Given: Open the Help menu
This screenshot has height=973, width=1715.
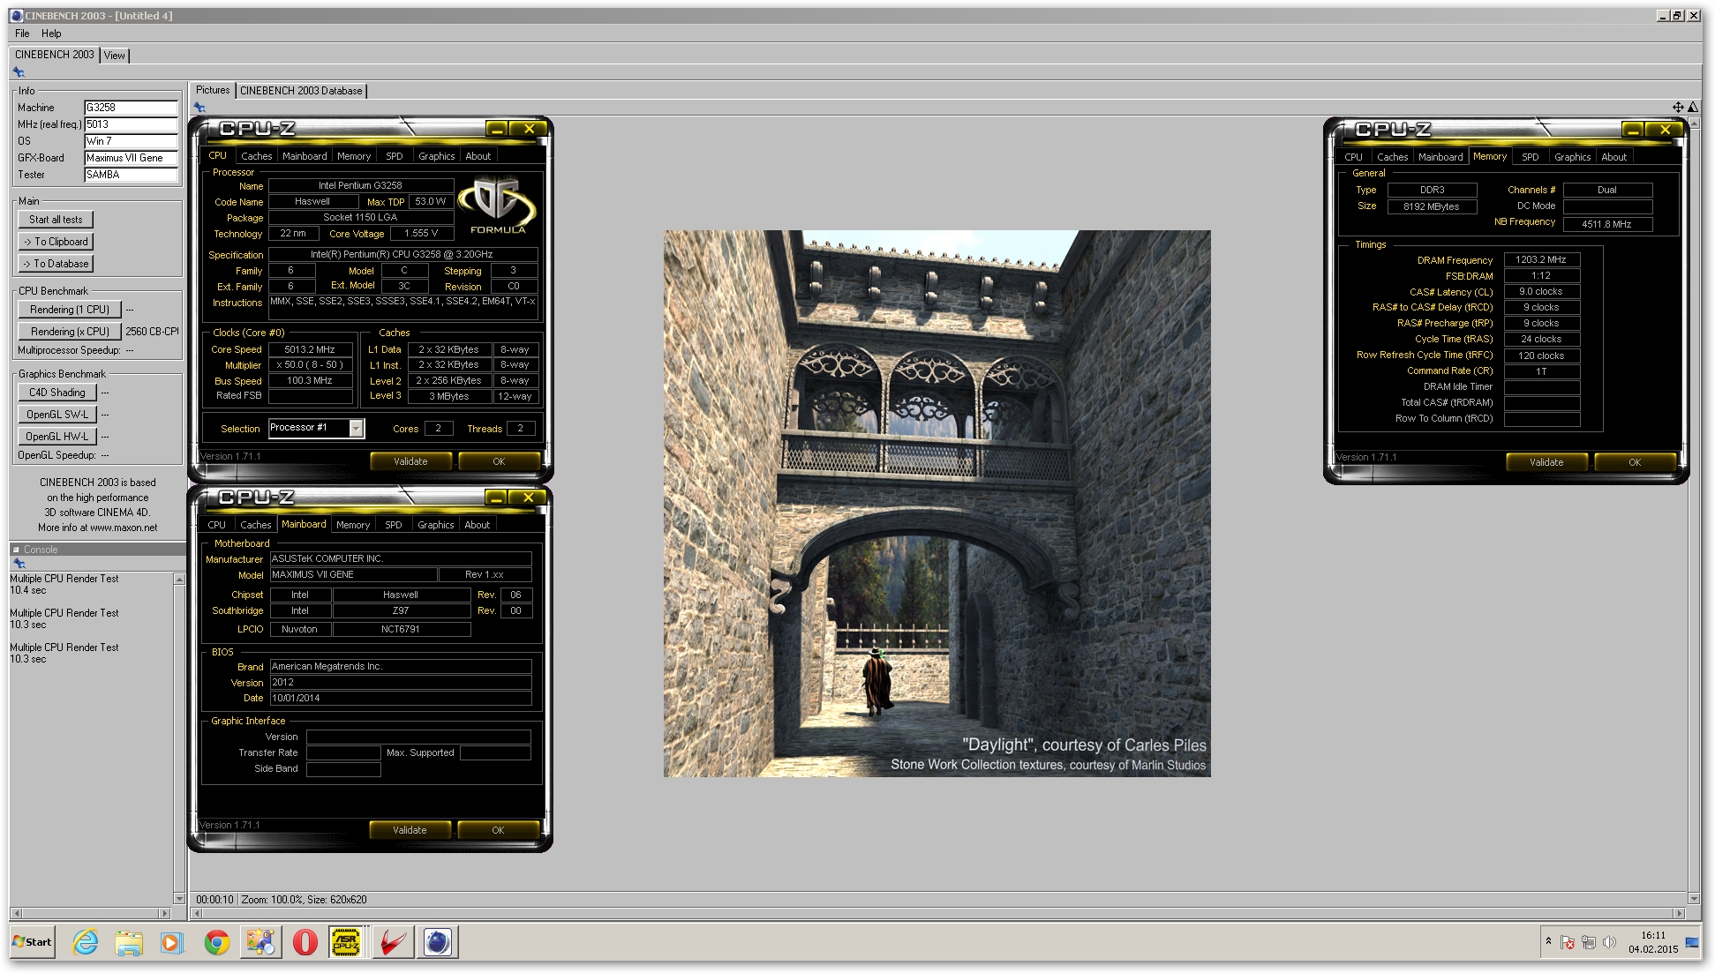Looking at the screenshot, I should (x=51, y=34).
